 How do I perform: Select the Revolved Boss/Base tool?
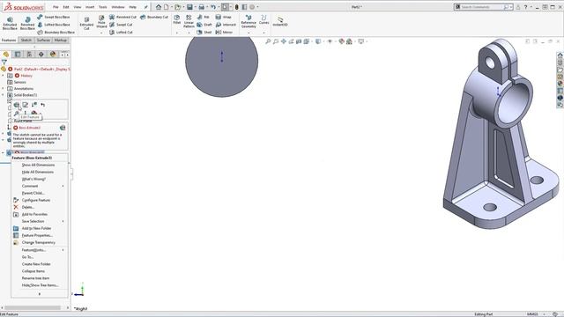click(x=27, y=23)
